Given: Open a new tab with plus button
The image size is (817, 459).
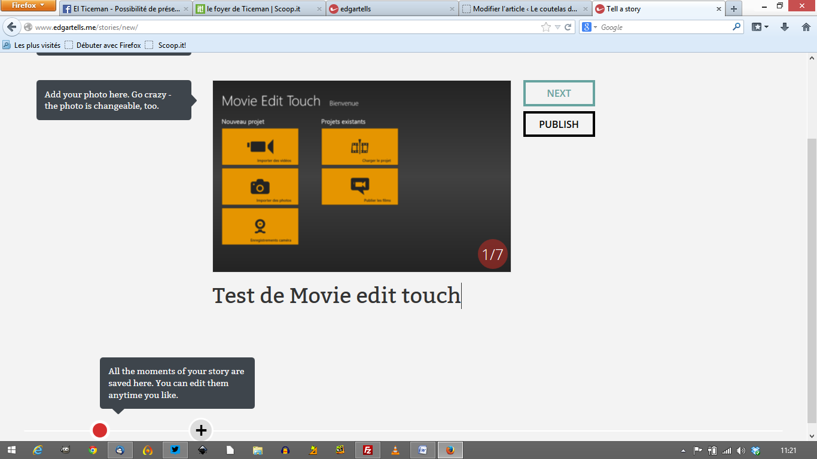Looking at the screenshot, I should tap(734, 9).
